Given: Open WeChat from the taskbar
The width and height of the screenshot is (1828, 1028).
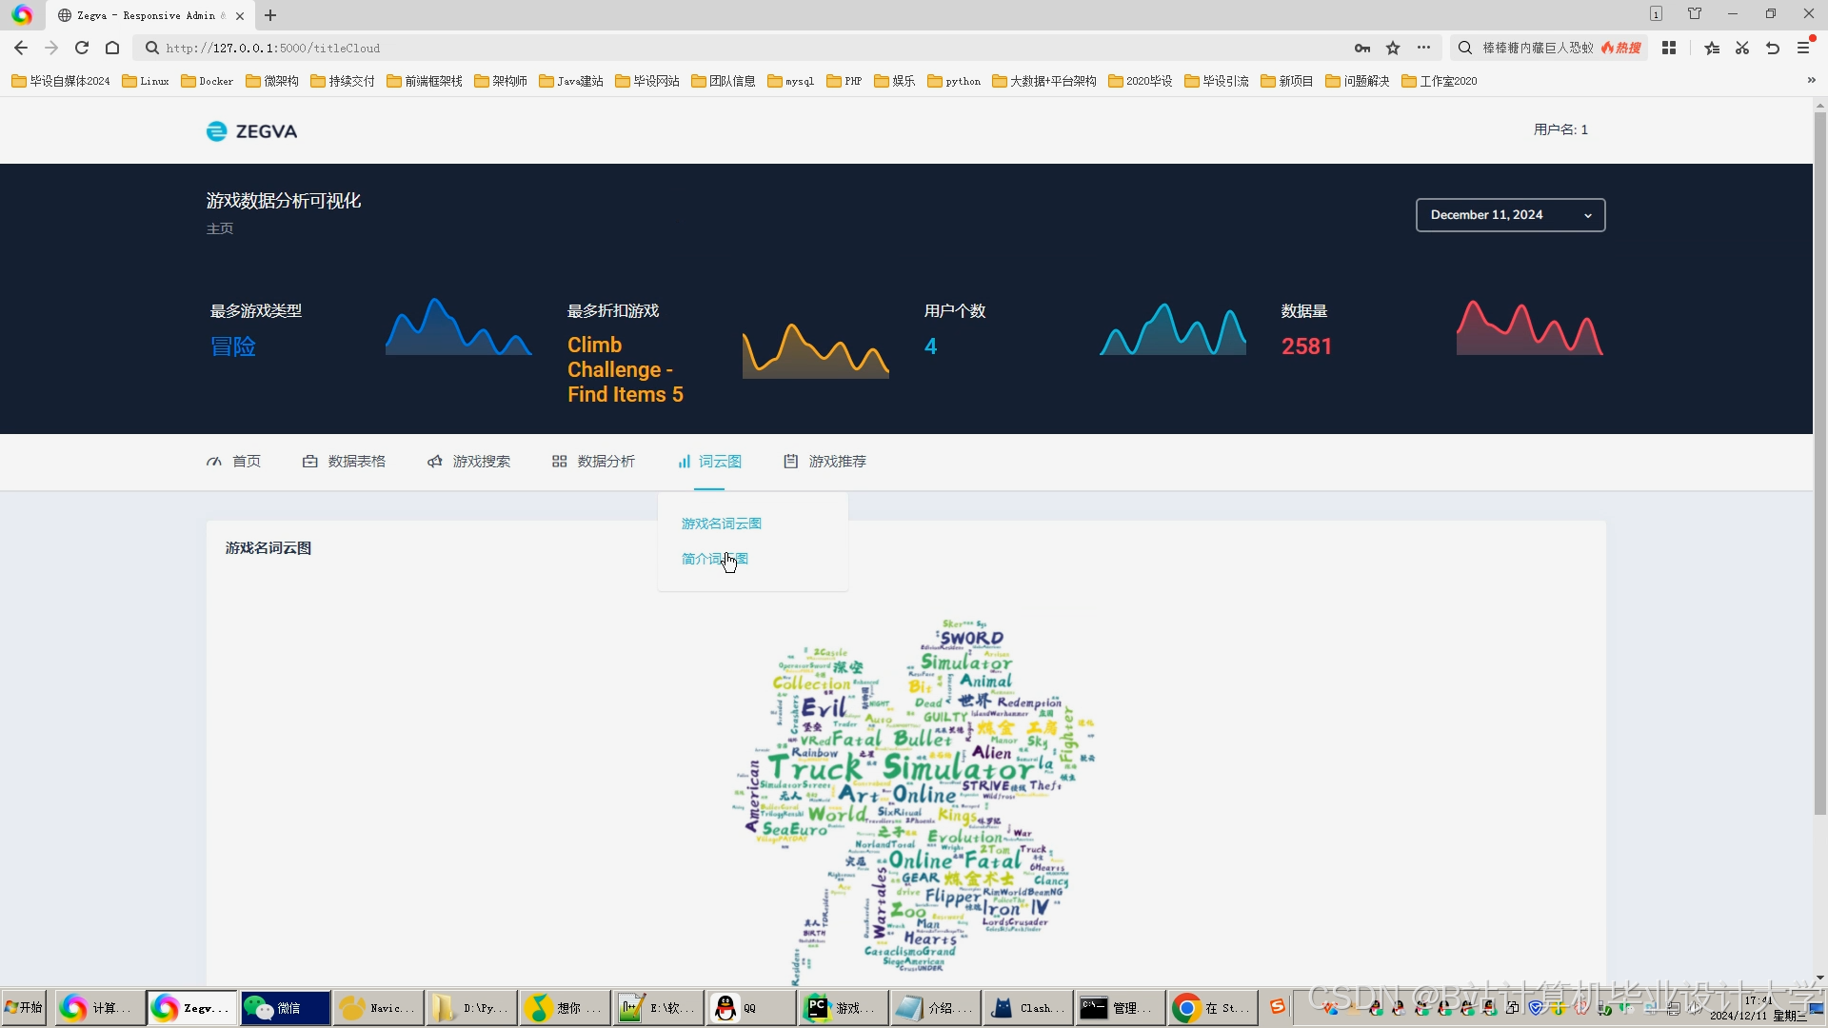Looking at the screenshot, I should 285,1007.
